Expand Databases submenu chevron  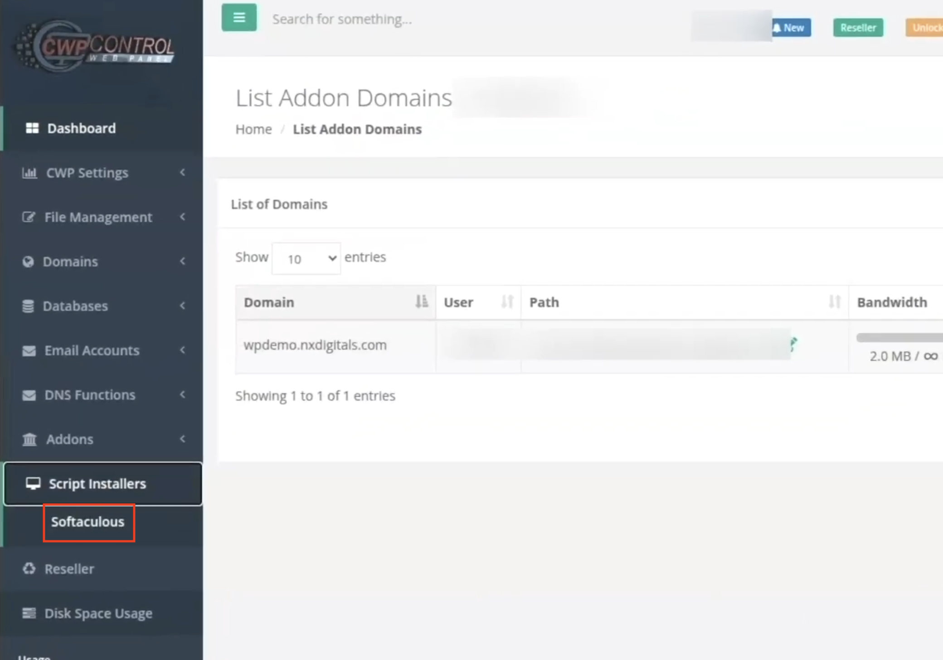pos(182,306)
